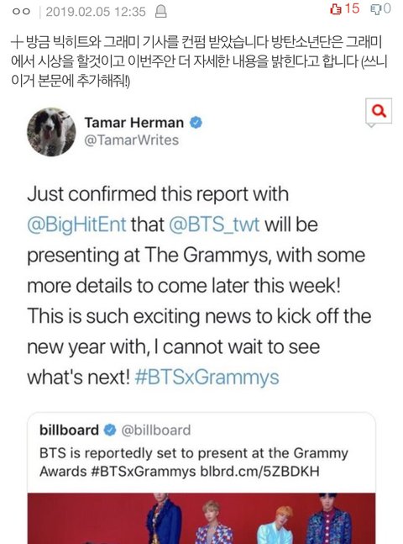The height and width of the screenshot is (544, 403).
Task: Open the #BTSxGrammys hashtag in the tweet
Action: point(207,378)
